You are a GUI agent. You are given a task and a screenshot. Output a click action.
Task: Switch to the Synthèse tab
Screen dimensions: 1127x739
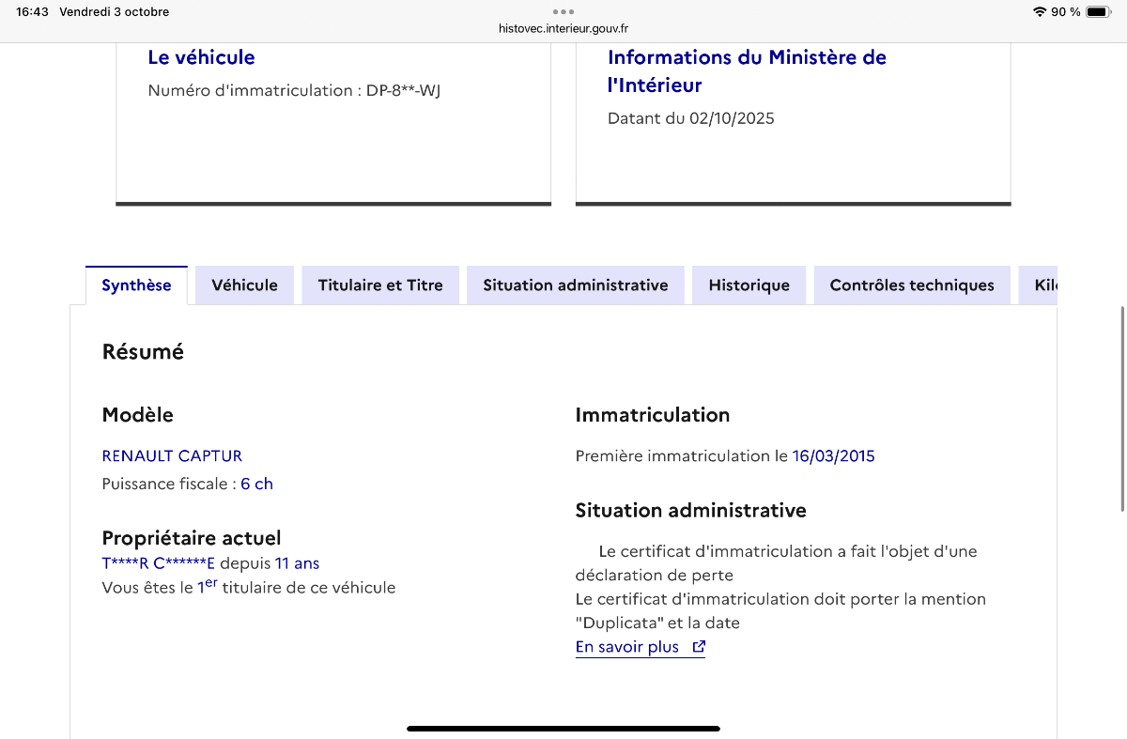[x=136, y=285]
